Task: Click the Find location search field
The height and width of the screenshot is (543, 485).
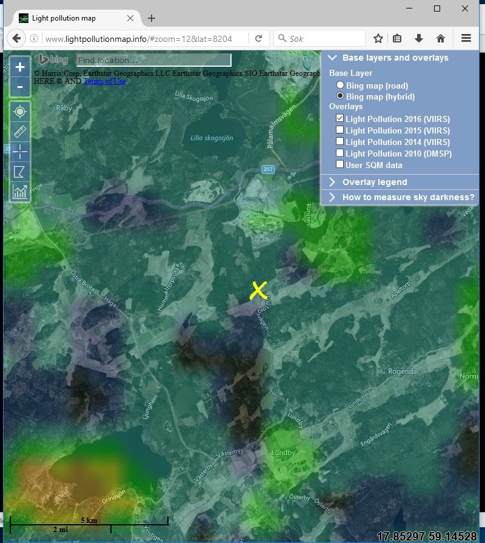Action: (153, 60)
